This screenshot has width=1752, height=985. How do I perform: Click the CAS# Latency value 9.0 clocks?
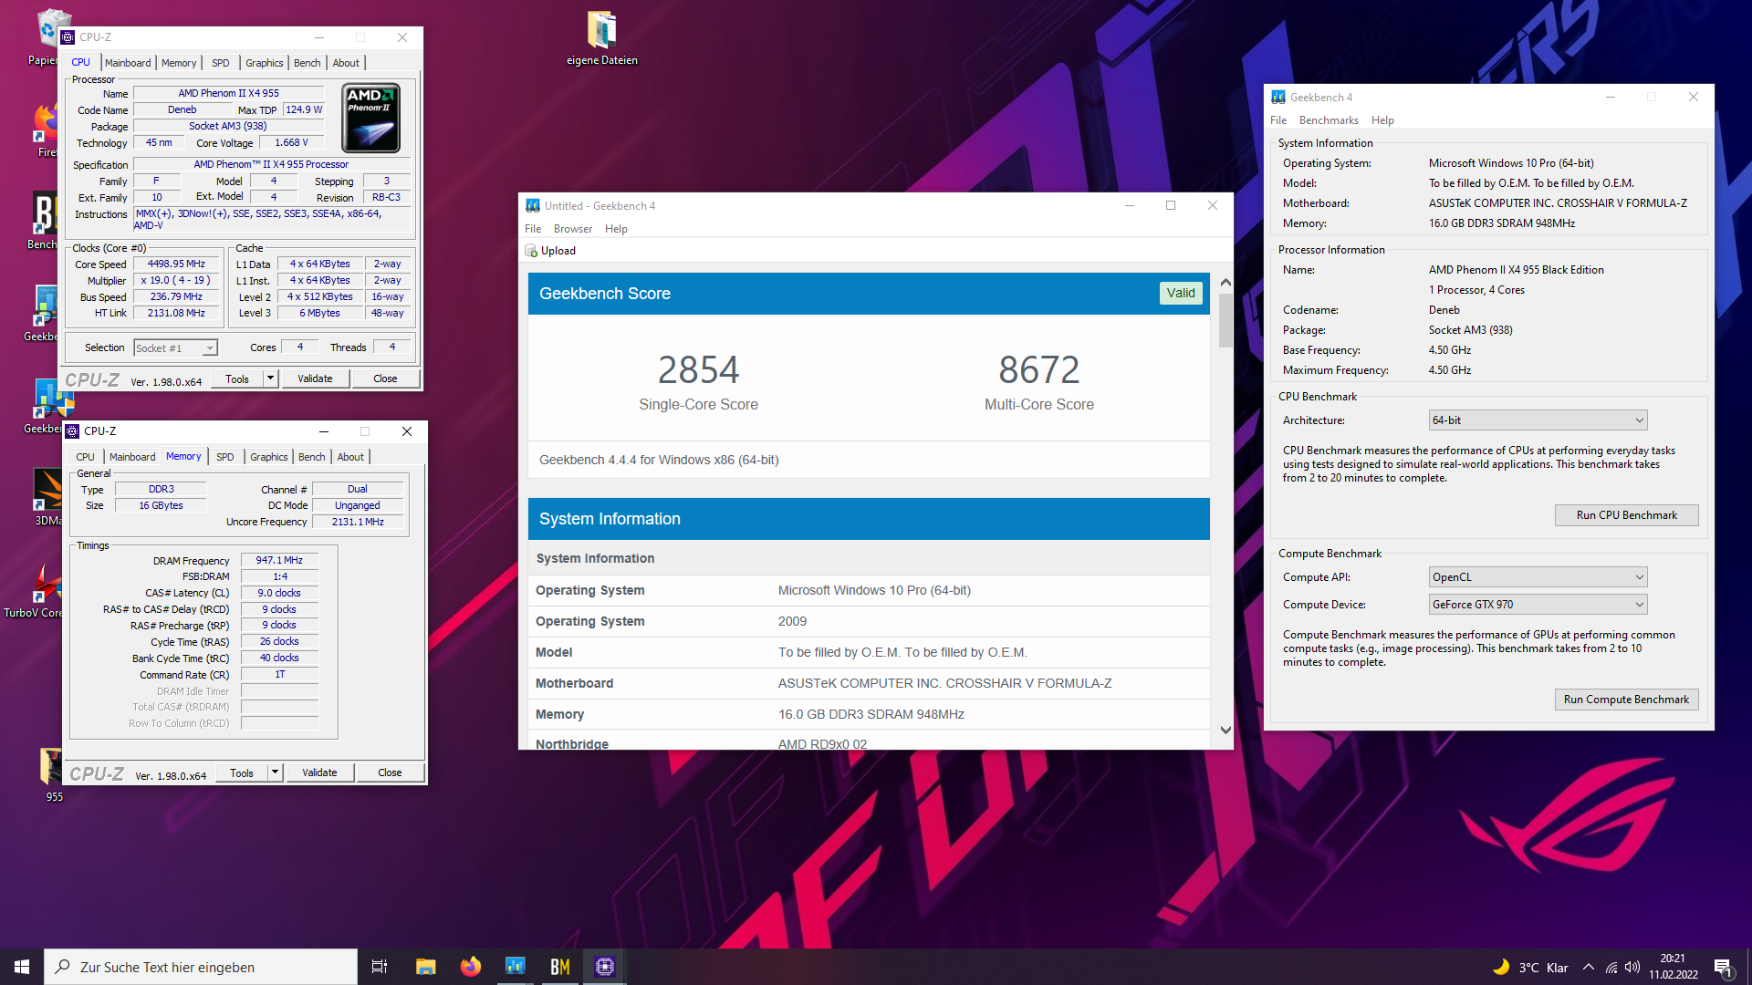click(x=279, y=593)
